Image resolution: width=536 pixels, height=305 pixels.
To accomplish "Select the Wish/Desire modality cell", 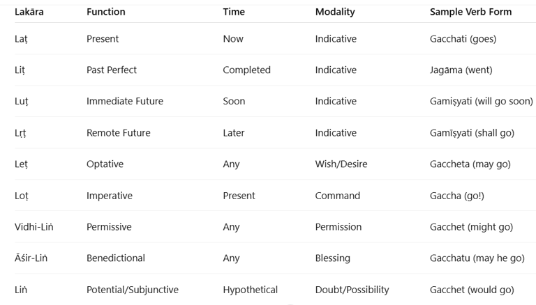I will [341, 164].
